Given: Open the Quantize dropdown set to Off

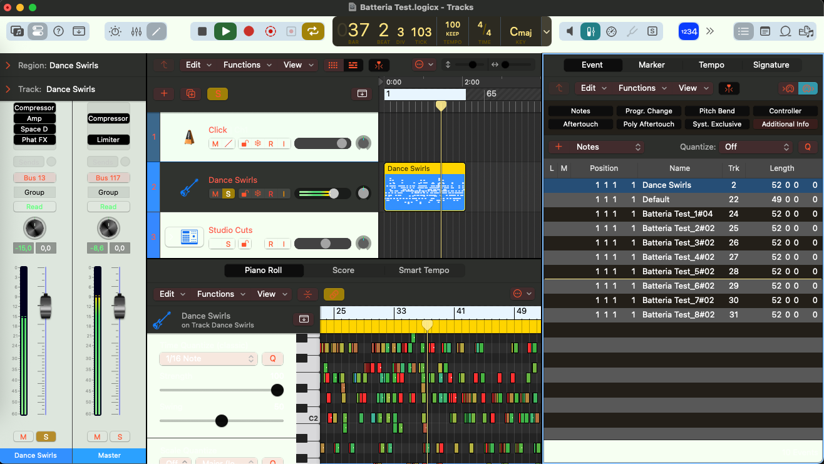Looking at the screenshot, I should [756, 147].
